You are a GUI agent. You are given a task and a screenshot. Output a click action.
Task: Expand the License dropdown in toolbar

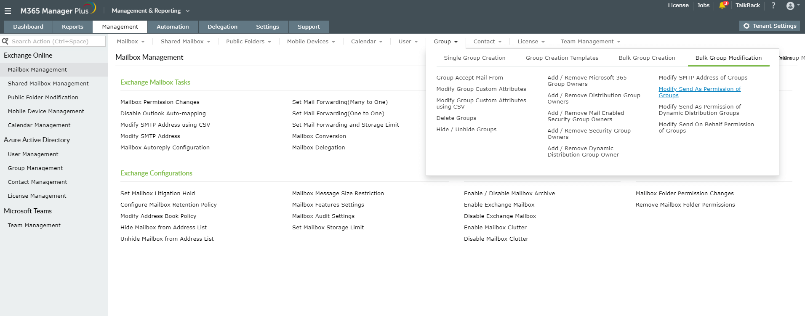531,42
